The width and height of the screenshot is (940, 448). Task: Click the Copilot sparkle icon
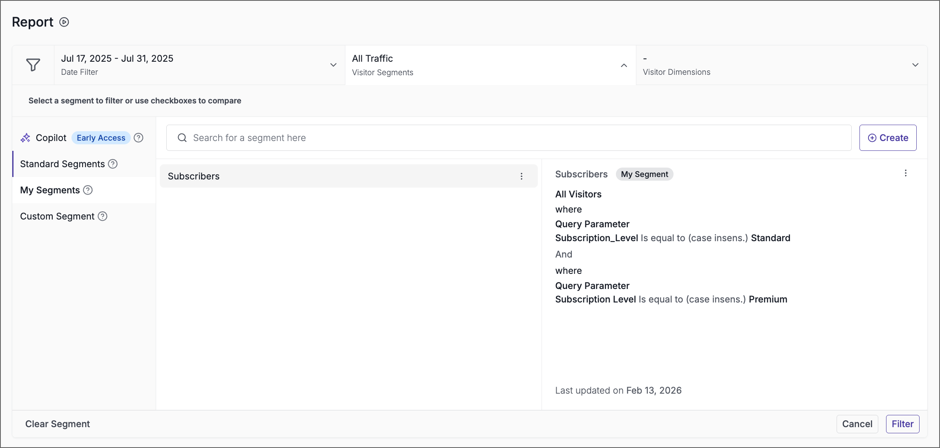click(25, 138)
